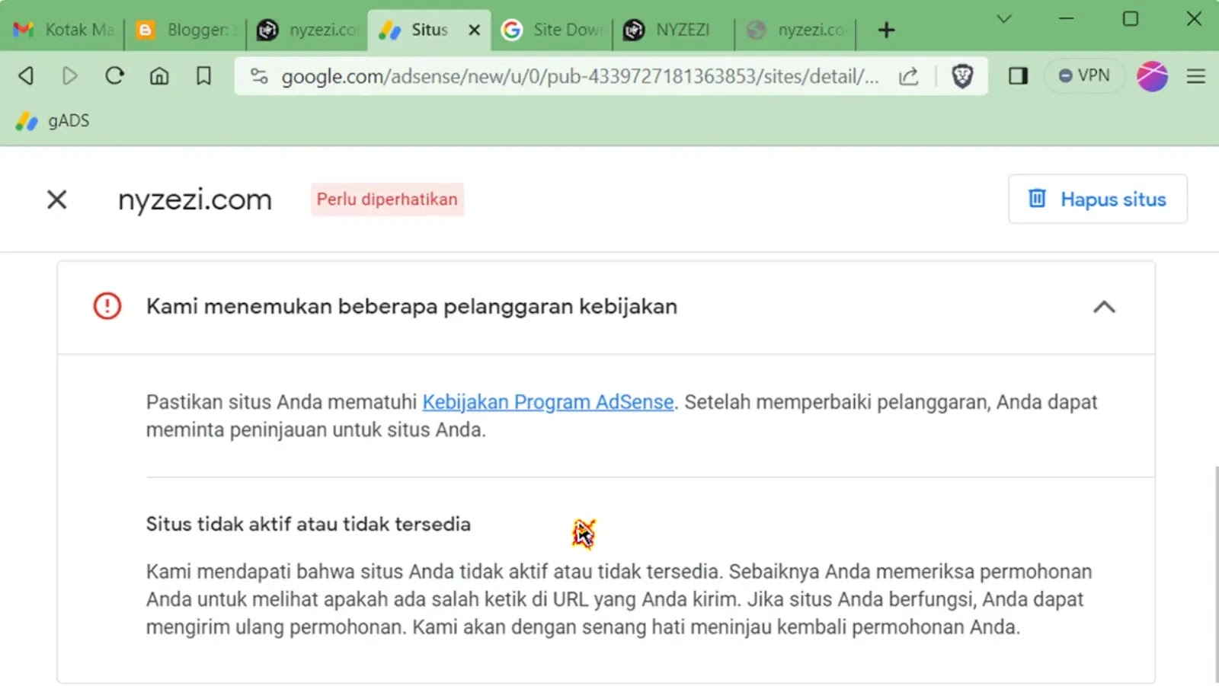Click the share page icon
The width and height of the screenshot is (1219, 686).
pos(908,76)
